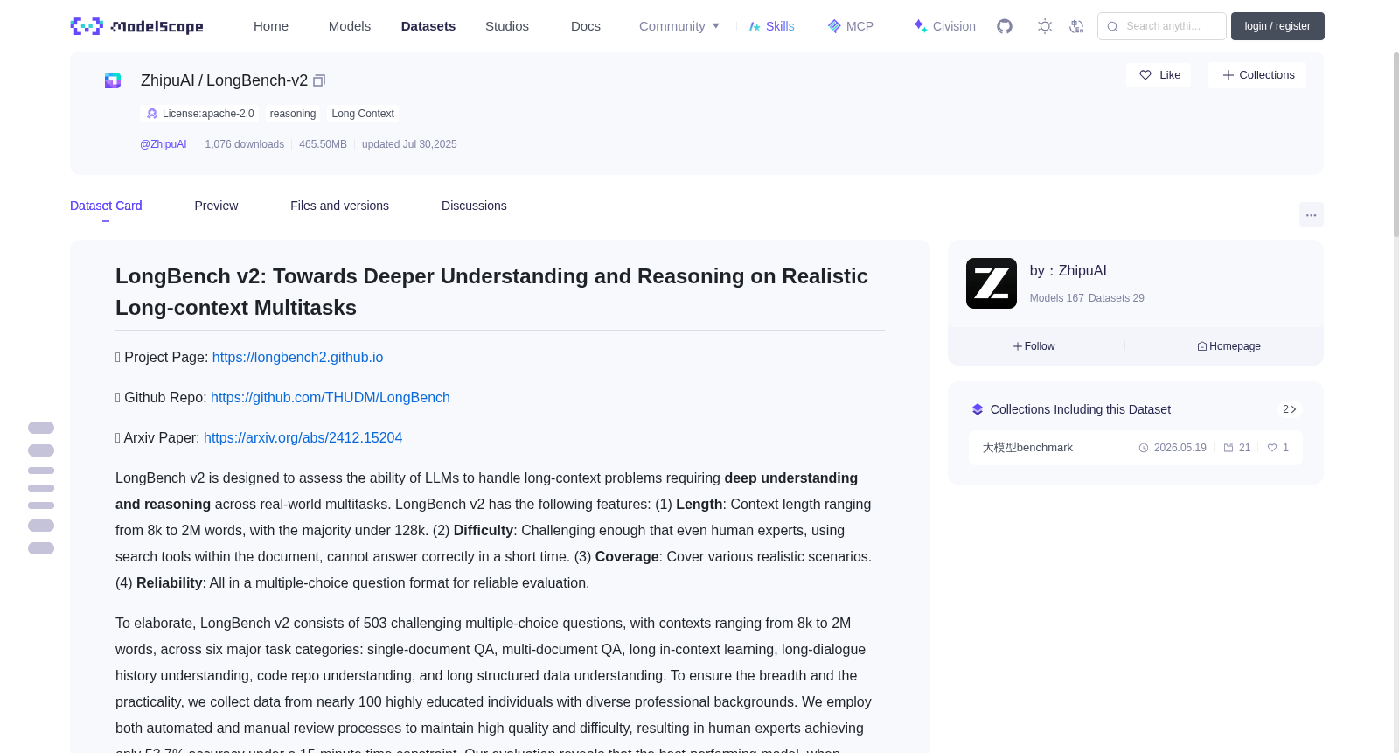Switch to the Preview tab

tap(216, 206)
